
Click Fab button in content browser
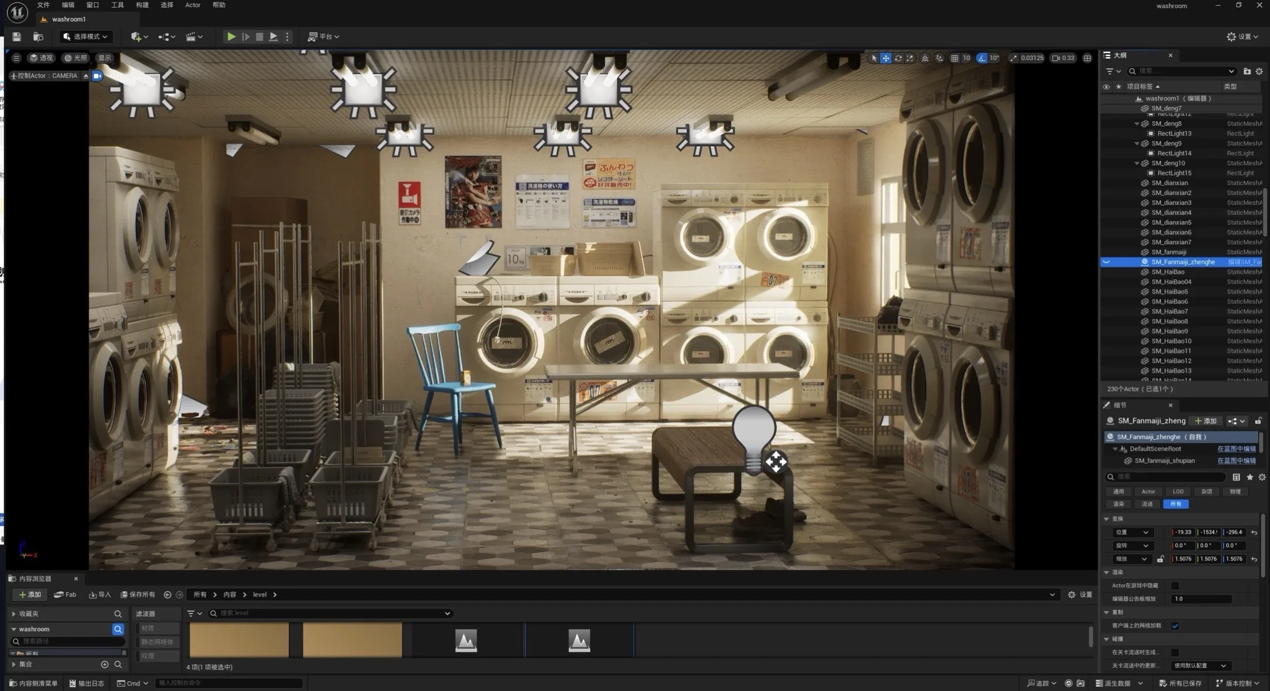point(65,595)
